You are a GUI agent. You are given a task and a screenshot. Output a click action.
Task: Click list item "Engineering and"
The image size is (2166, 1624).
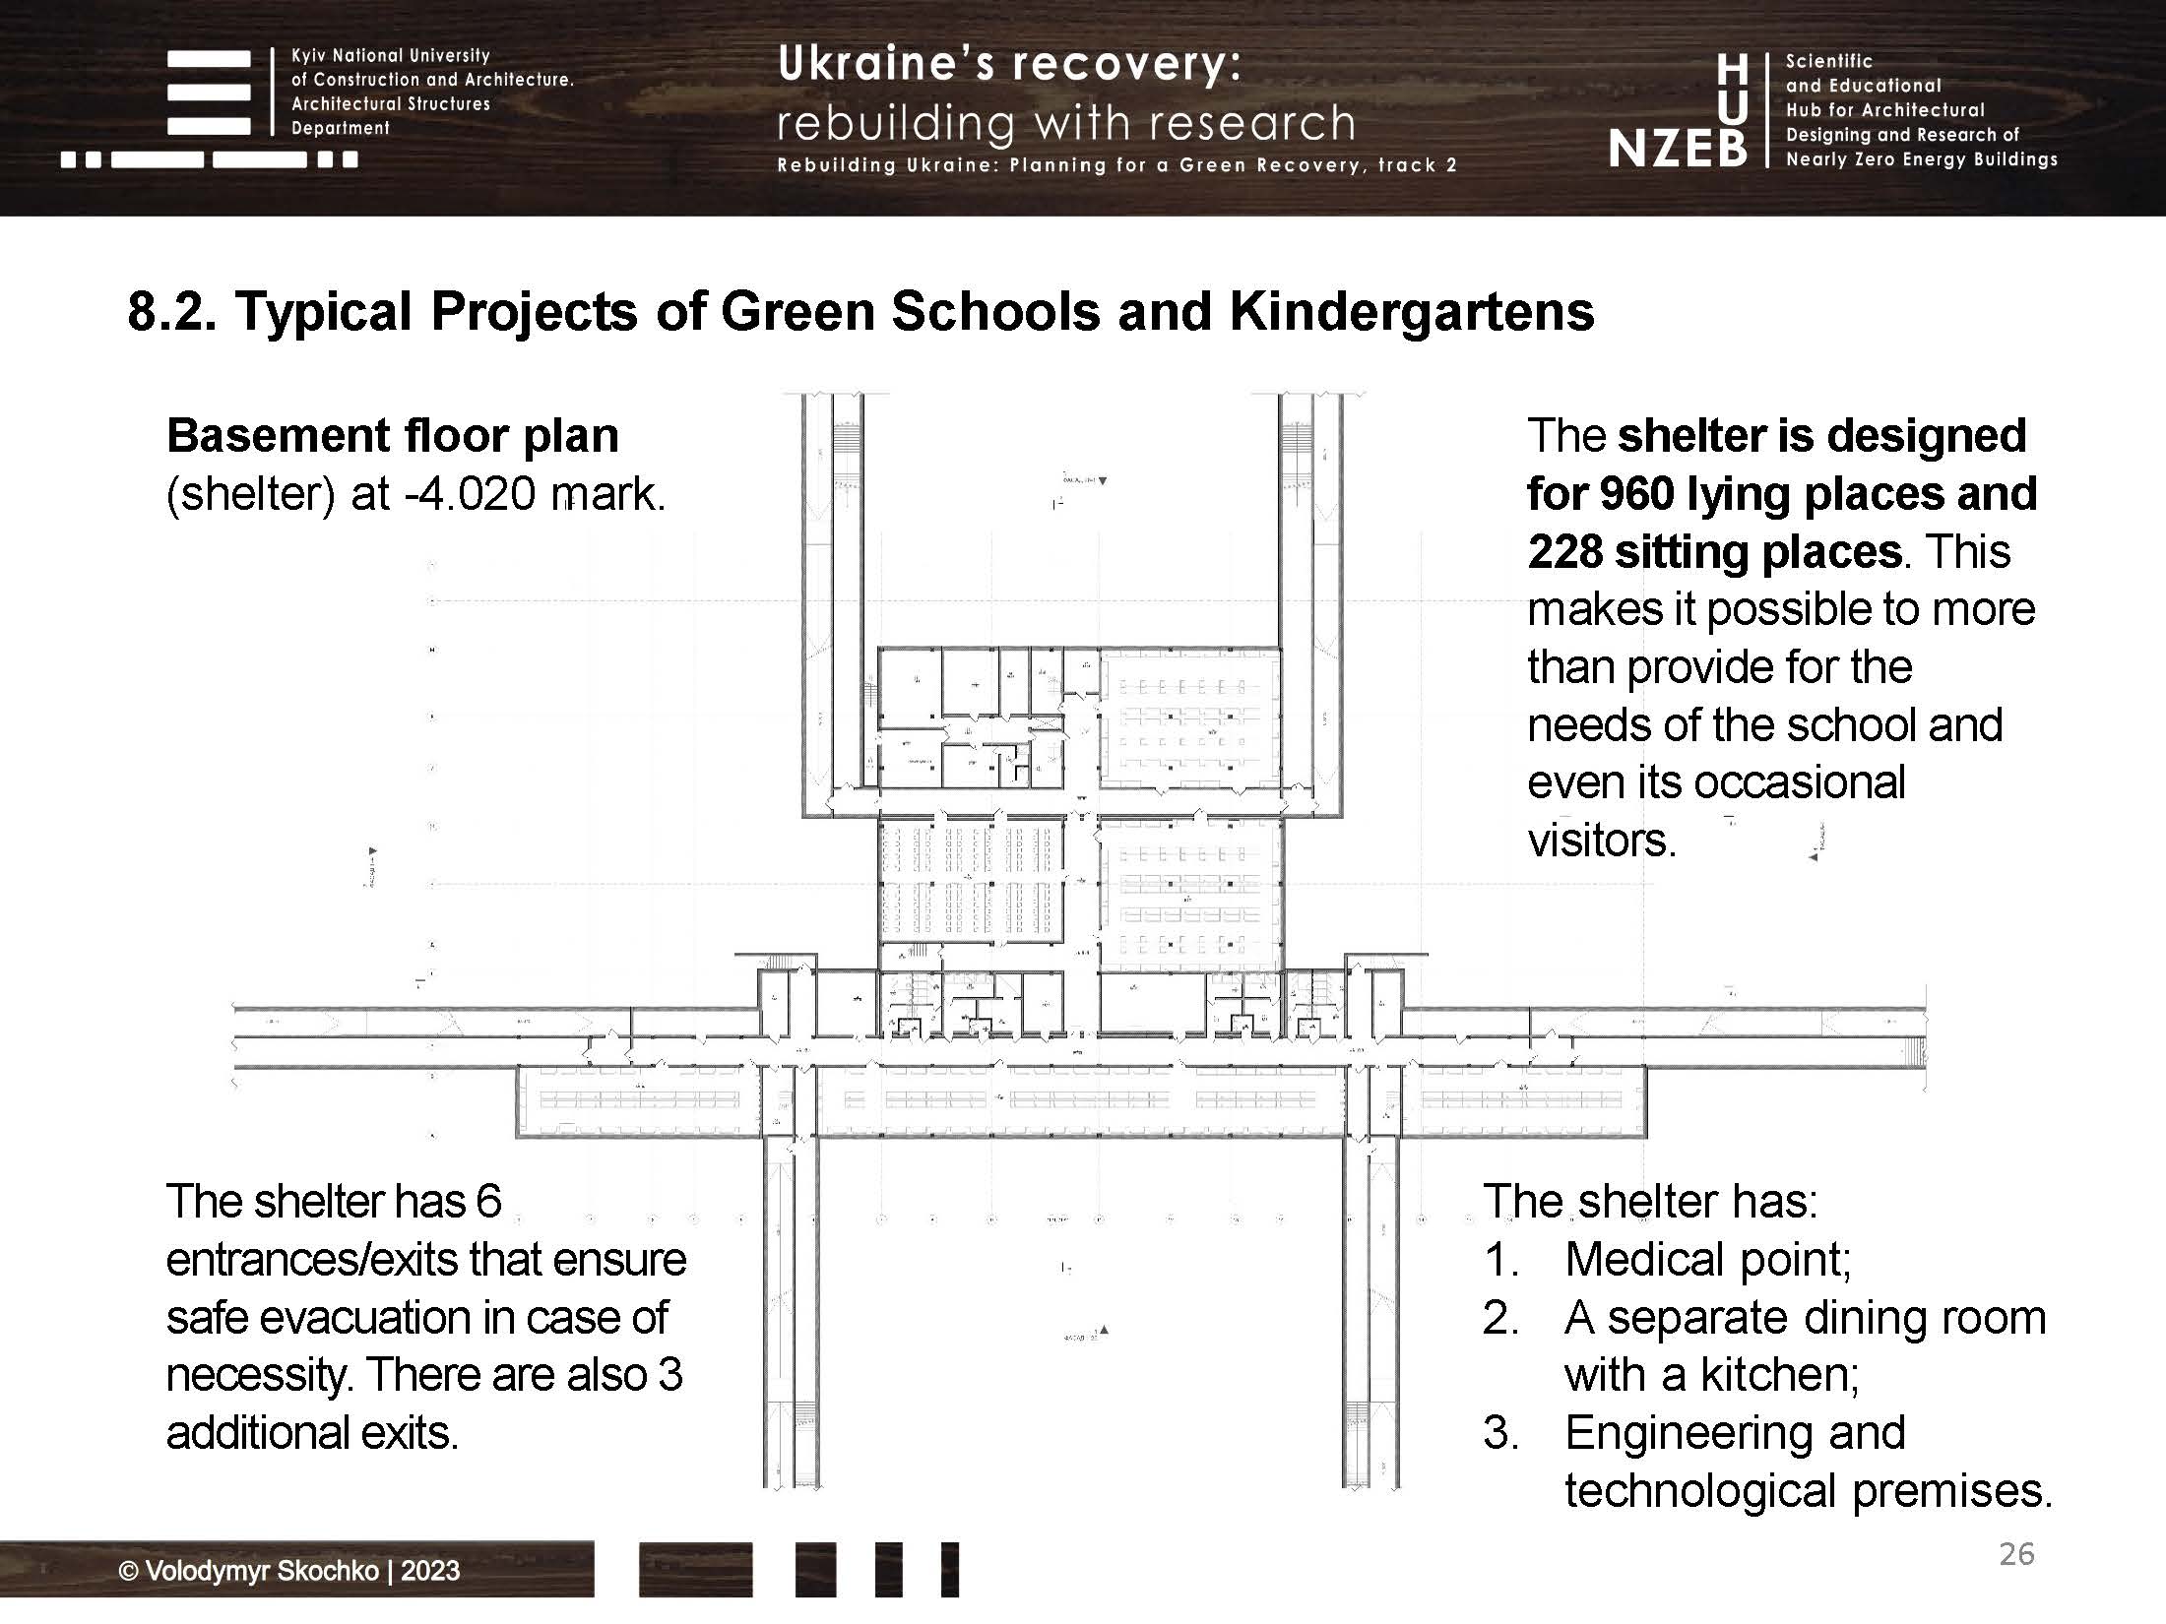[1736, 1433]
